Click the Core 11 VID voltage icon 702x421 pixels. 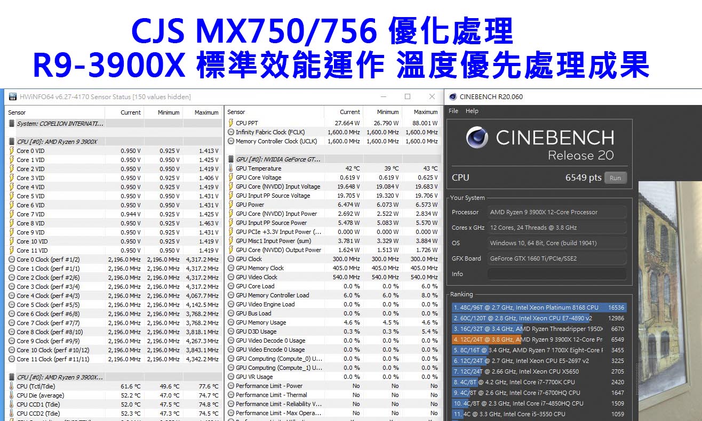coord(12,250)
